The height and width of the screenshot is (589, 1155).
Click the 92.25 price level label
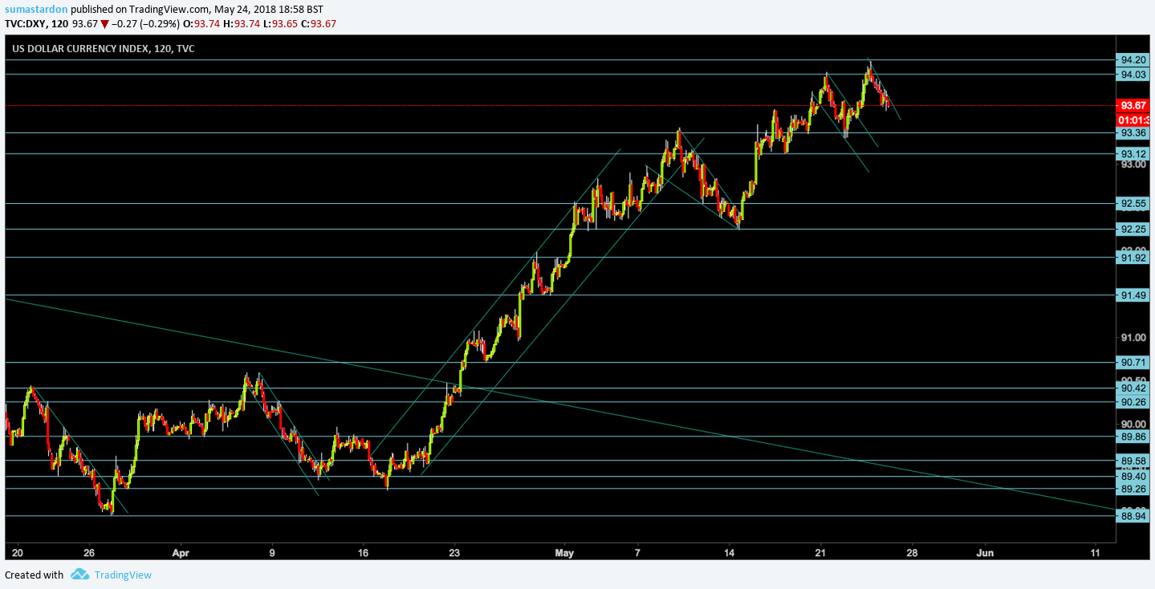tap(1133, 230)
